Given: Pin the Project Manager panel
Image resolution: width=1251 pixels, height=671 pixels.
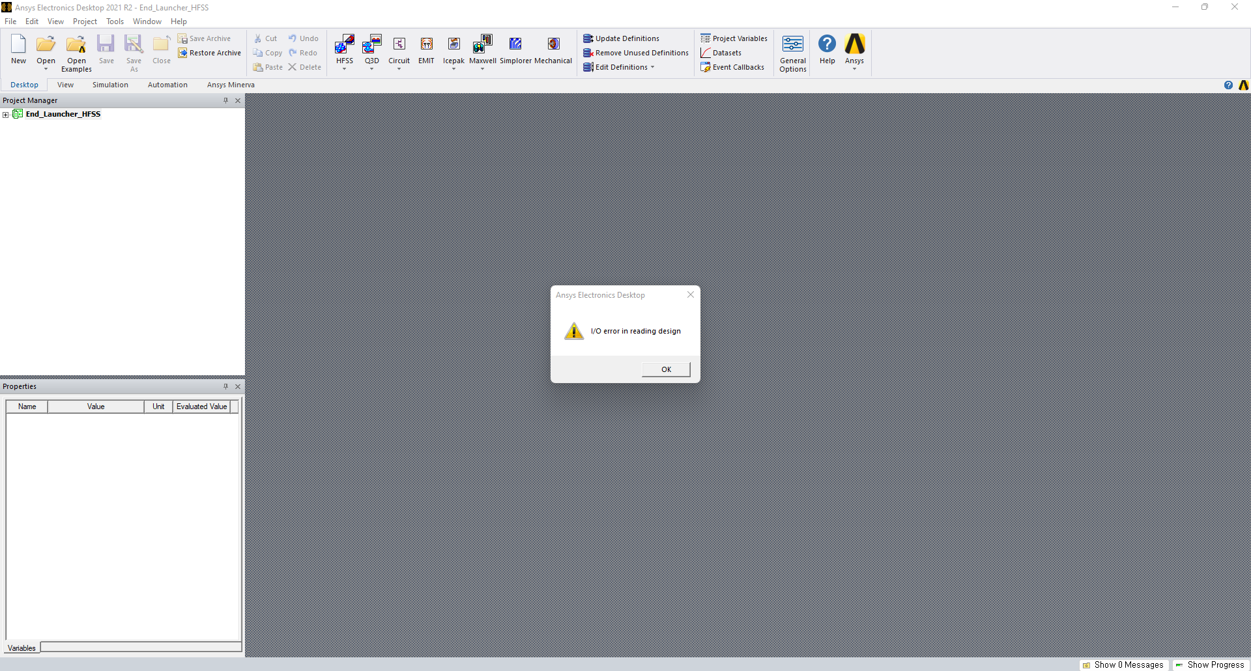Looking at the screenshot, I should coord(226,100).
